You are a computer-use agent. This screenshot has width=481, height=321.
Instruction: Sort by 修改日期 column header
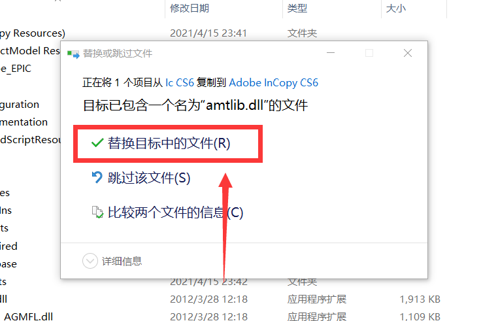(x=190, y=8)
